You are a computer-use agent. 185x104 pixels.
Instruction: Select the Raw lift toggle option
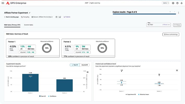coord(75,65)
